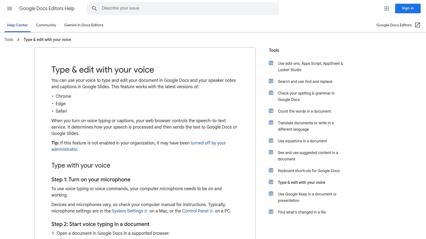Image resolution: width=426 pixels, height=239 pixels.
Task: Click the article icon beside 'Use equations in a document'
Action: point(271,140)
